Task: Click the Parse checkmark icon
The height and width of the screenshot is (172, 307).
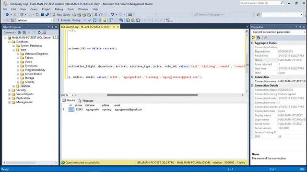Action: (x=90, y=20)
